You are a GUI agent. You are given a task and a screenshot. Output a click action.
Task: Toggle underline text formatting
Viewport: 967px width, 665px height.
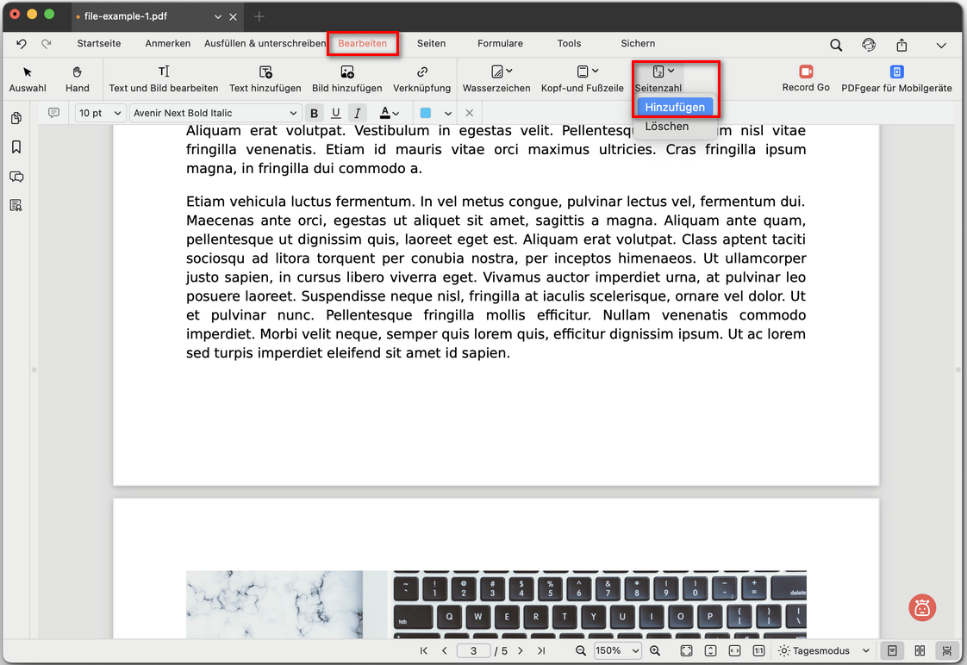coord(335,114)
